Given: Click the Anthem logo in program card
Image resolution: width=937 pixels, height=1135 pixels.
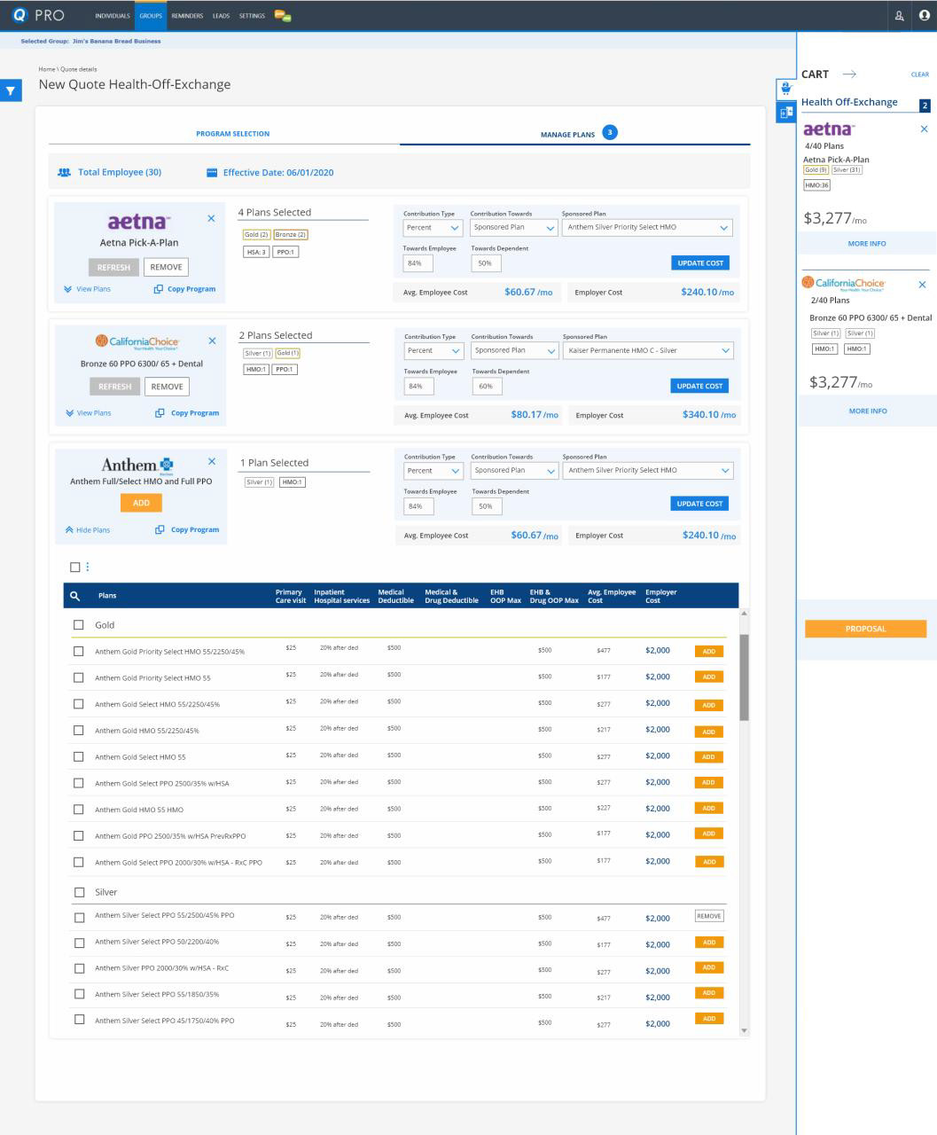Looking at the screenshot, I should tap(137, 465).
